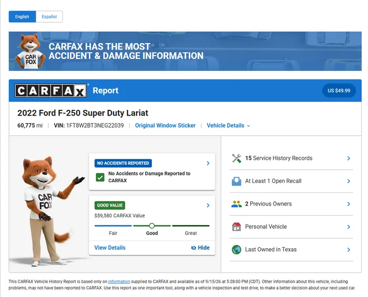Switch report language to Español
368x297 pixels.
click(x=49, y=17)
